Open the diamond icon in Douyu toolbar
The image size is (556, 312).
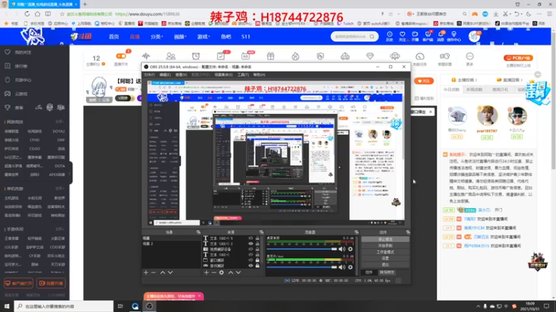pos(370,56)
